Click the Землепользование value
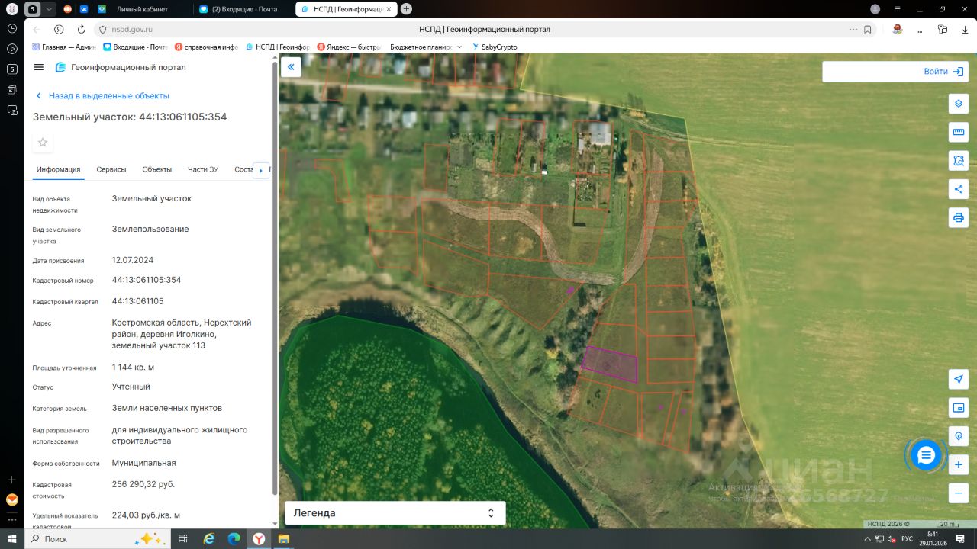977x549 pixels. click(x=150, y=229)
